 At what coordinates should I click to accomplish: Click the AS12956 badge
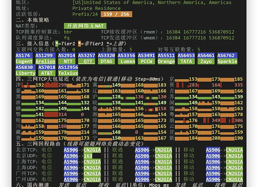click(68, 67)
